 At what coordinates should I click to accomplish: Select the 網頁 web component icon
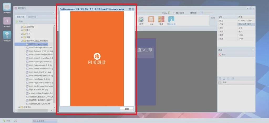(141, 20)
